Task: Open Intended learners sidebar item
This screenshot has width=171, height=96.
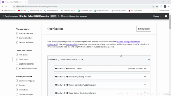Action: [x=26, y=33]
